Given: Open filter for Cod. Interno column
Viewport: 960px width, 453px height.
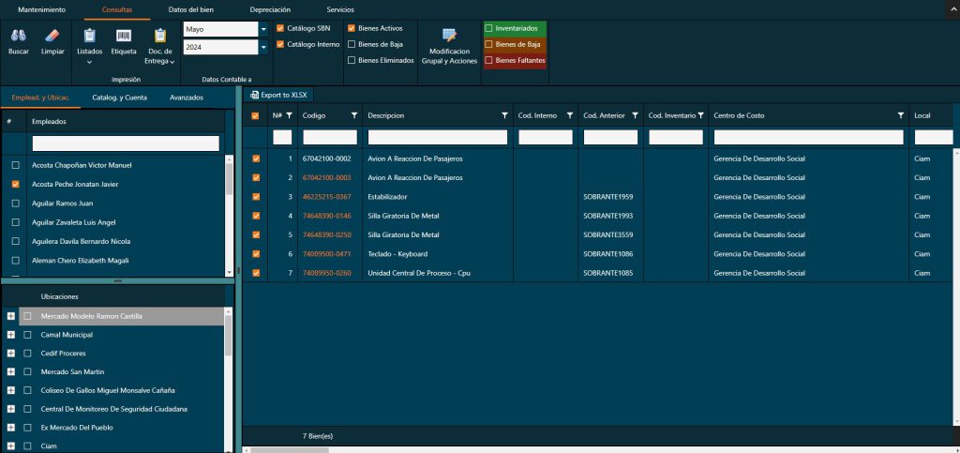Looking at the screenshot, I should pyautogui.click(x=569, y=115).
